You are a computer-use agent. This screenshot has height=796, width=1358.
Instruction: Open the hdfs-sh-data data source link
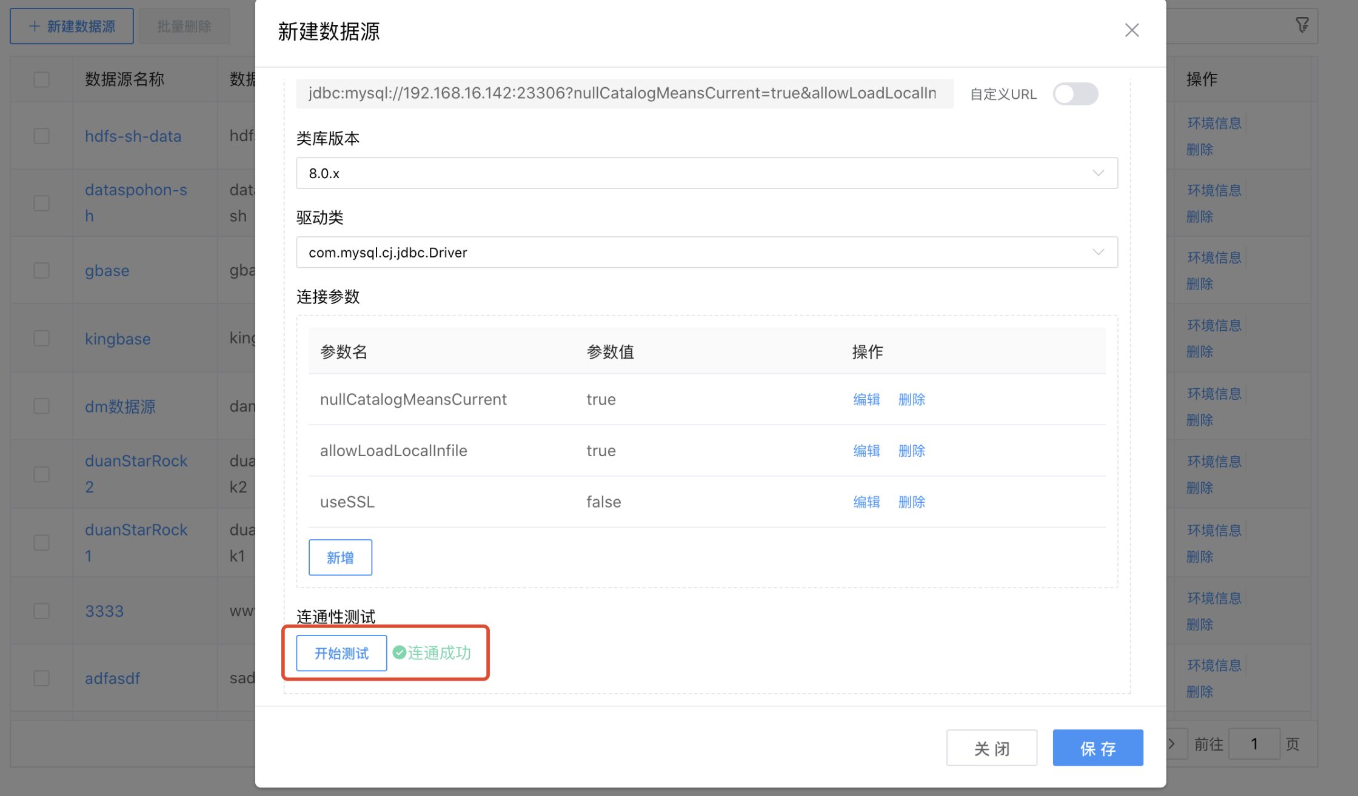[x=133, y=136]
